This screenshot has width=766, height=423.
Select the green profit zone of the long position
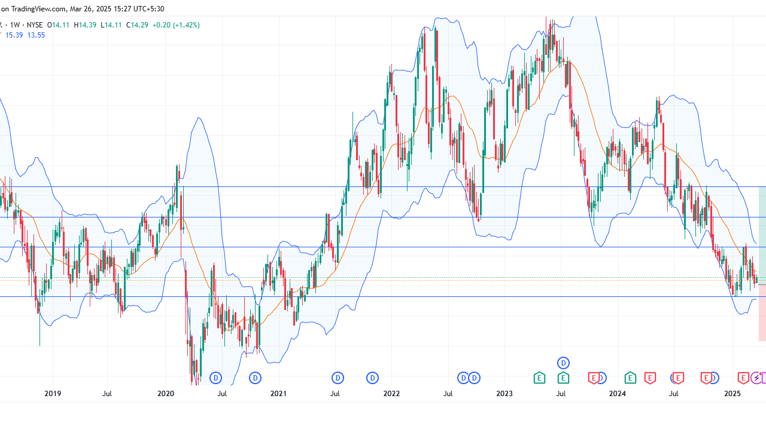point(762,235)
